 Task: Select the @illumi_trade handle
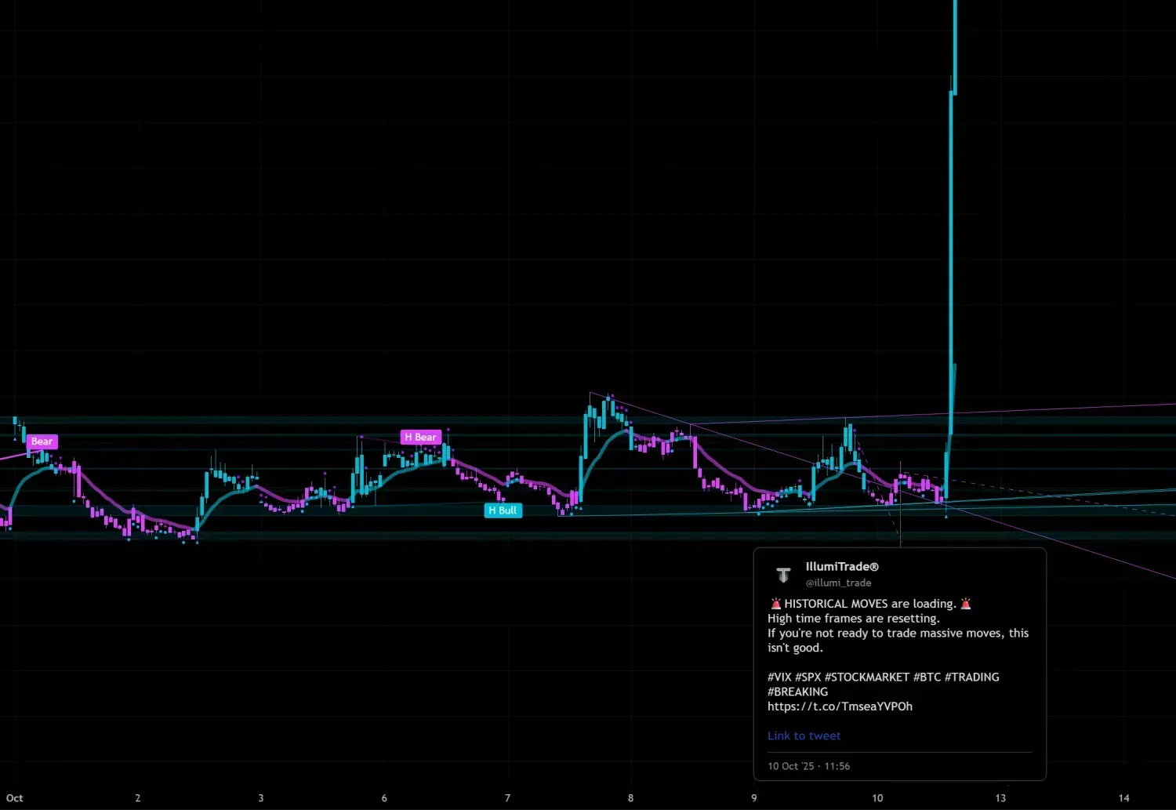838,583
